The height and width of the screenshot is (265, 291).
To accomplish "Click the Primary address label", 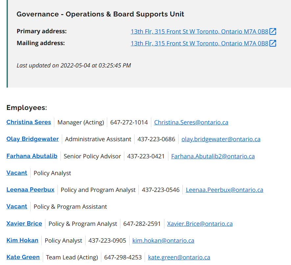I will (42, 31).
